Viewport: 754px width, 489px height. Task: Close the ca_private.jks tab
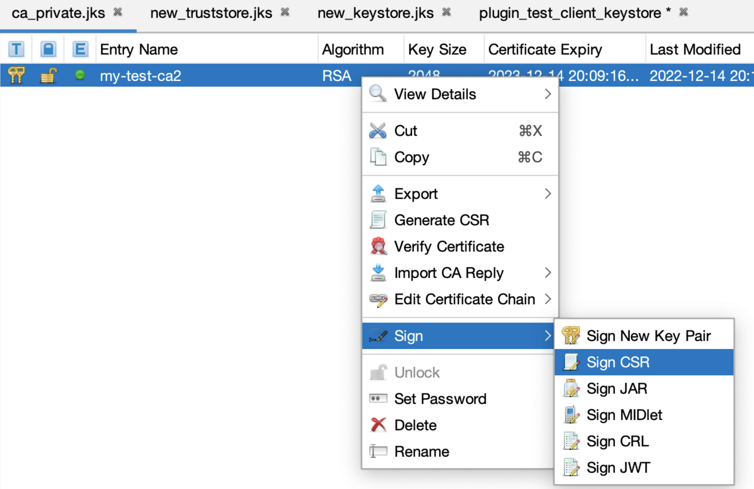(x=118, y=12)
